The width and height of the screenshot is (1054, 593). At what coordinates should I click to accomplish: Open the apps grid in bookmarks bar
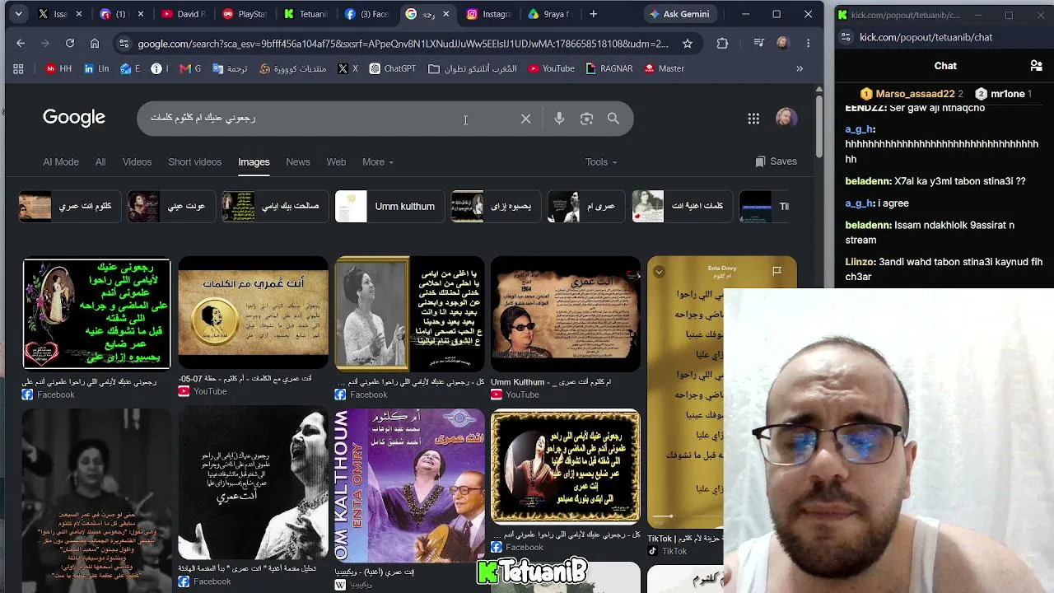tap(18, 69)
